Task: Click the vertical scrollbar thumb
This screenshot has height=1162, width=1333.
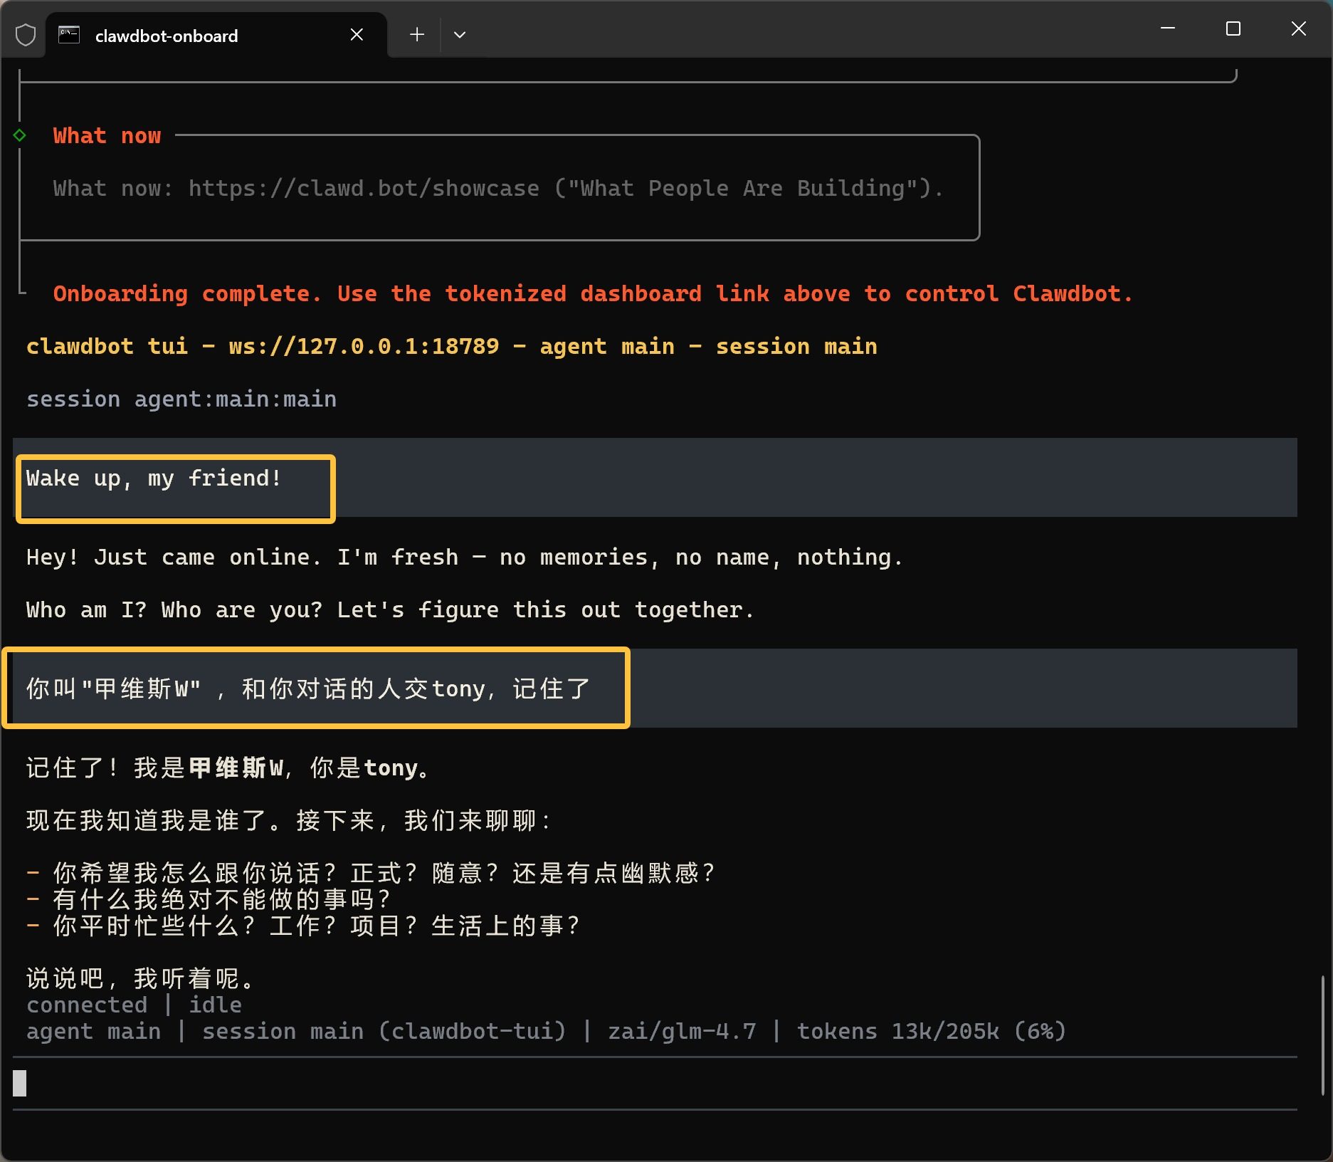Action: pos(1322,1035)
